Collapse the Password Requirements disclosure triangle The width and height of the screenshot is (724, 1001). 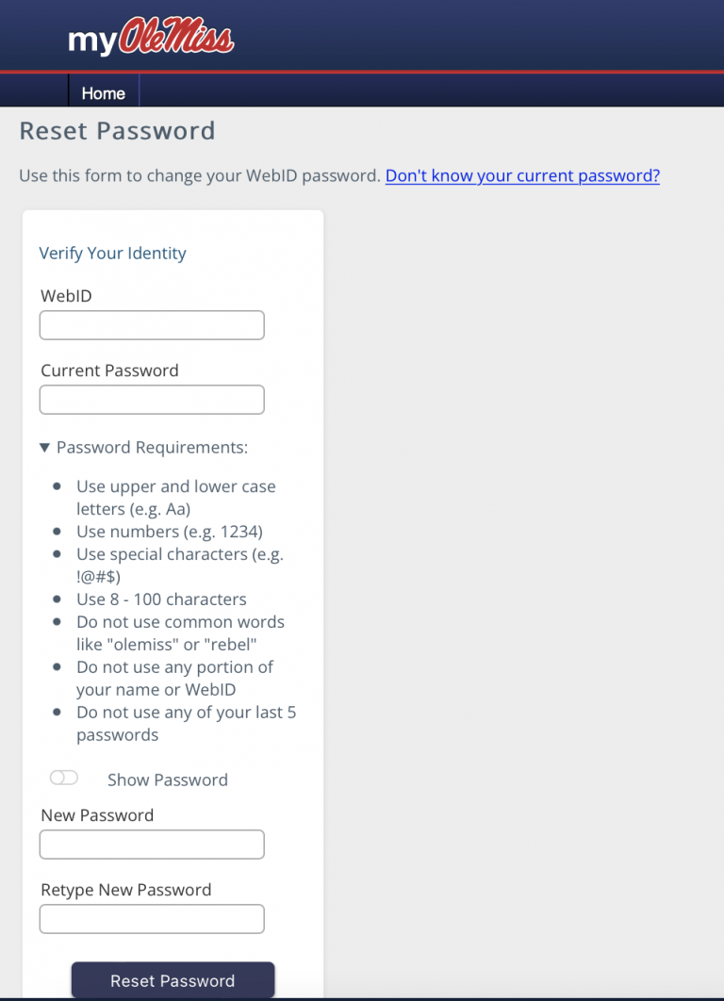pos(44,448)
